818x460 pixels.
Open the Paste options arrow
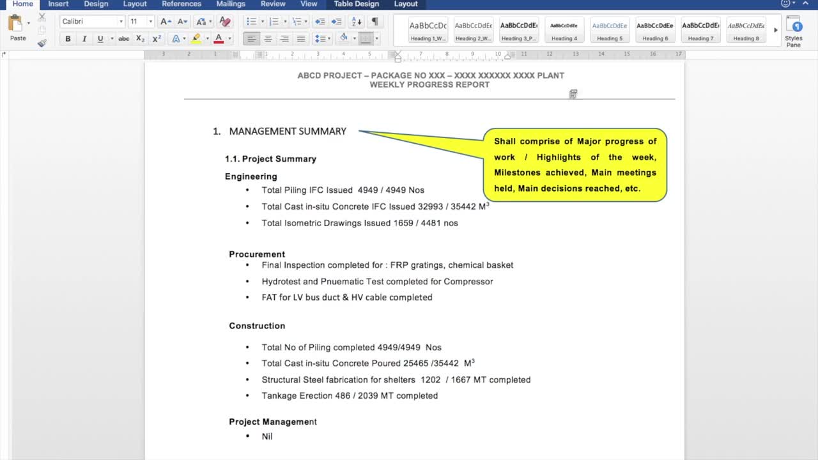(x=29, y=23)
